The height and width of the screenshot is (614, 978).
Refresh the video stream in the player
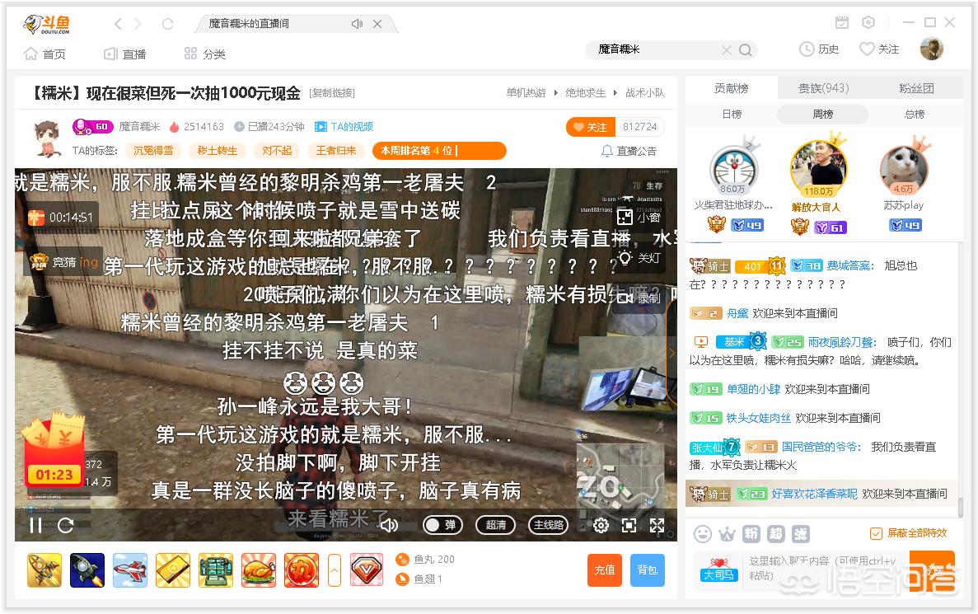(65, 525)
